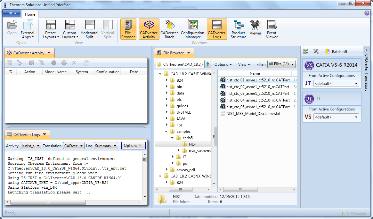Open the Log Summary dropdown
The width and height of the screenshot is (373, 219).
click(x=106, y=146)
